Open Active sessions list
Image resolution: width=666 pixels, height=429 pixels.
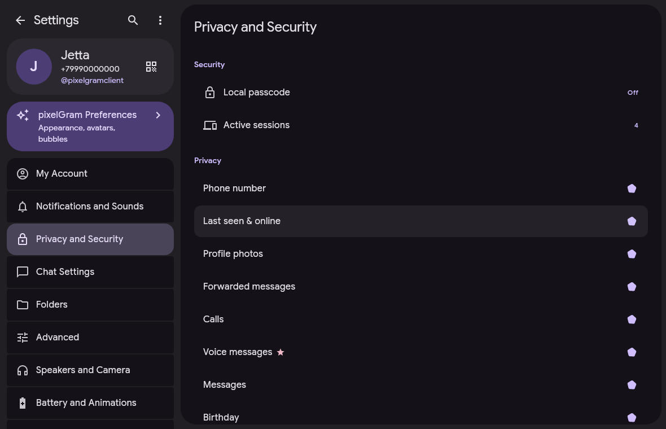click(x=421, y=125)
